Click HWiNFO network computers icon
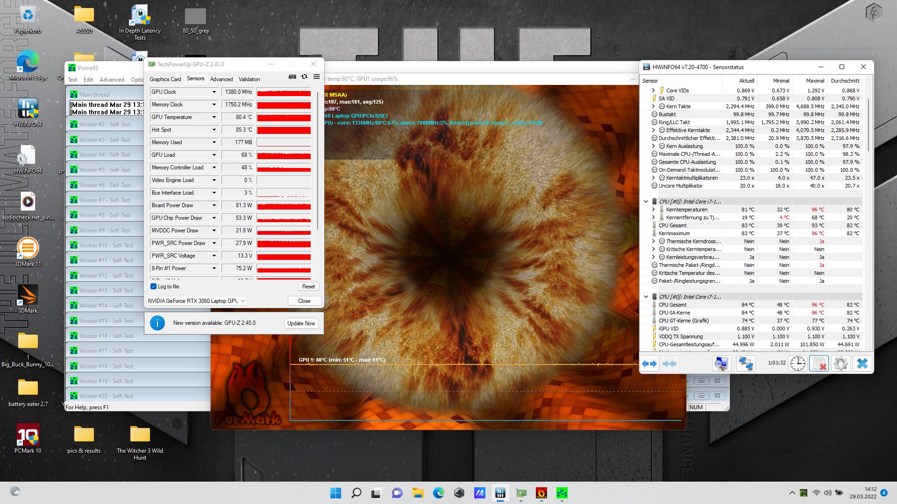 pos(746,364)
